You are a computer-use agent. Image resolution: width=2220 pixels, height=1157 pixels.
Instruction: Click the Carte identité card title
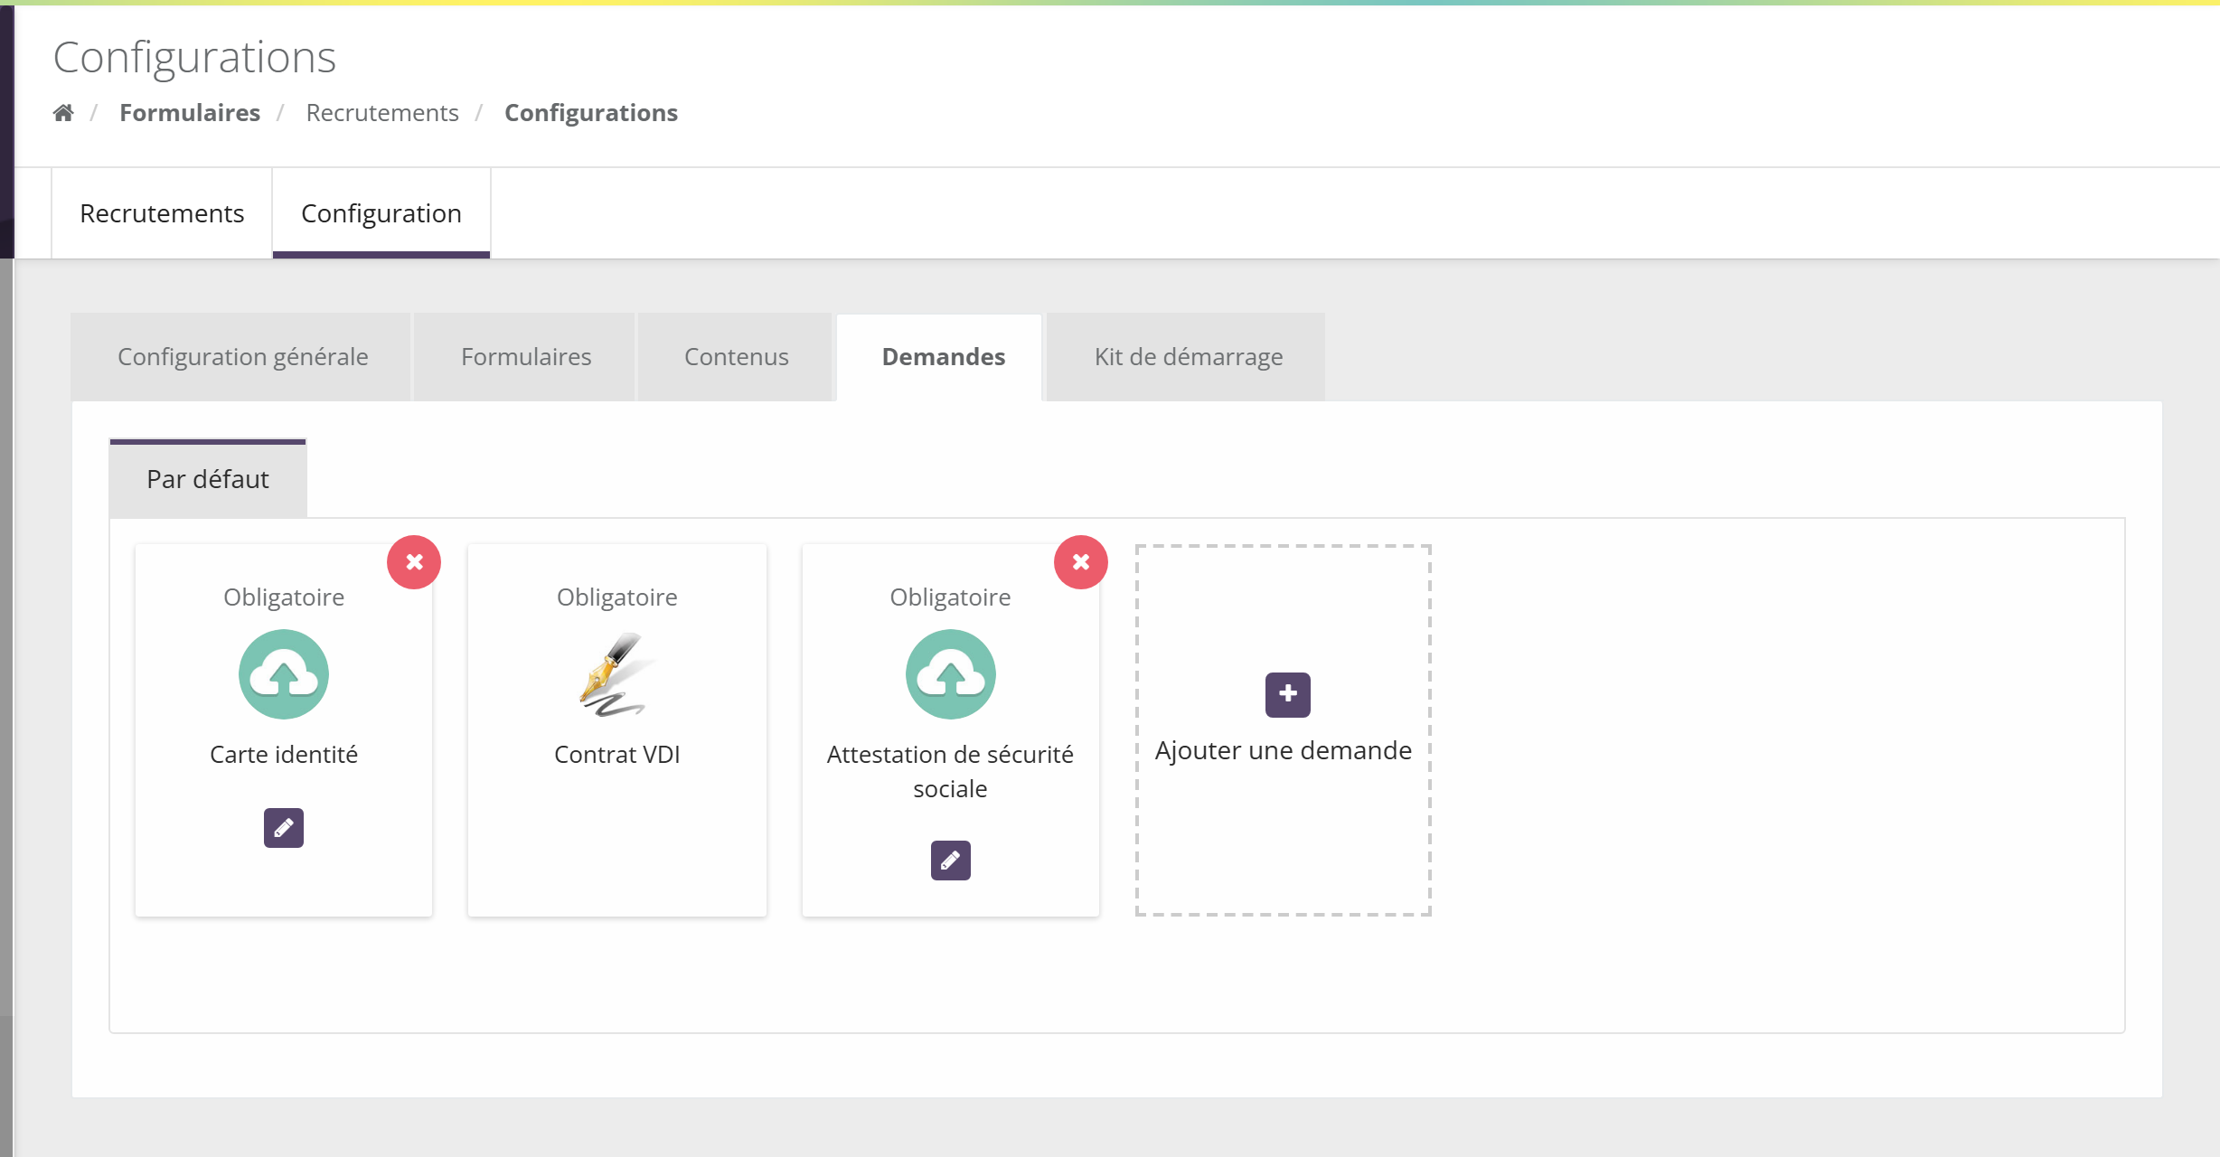284,755
